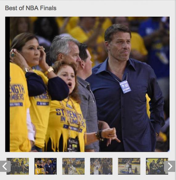Show earlier thumbnails using the left chevron
The height and width of the screenshot is (180, 176).
point(5,166)
